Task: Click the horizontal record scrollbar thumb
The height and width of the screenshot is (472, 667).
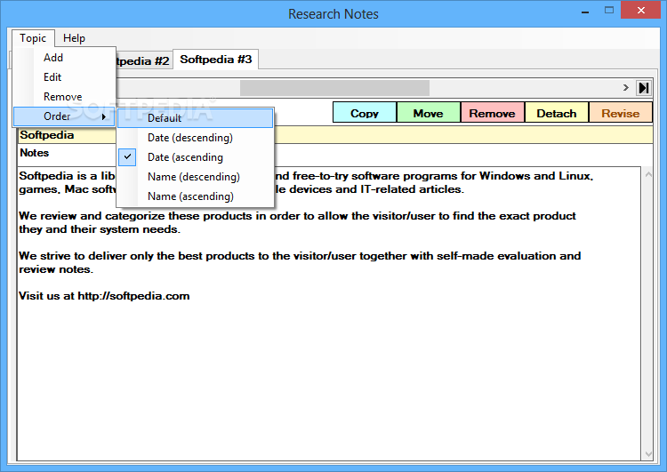Action: click(x=334, y=88)
